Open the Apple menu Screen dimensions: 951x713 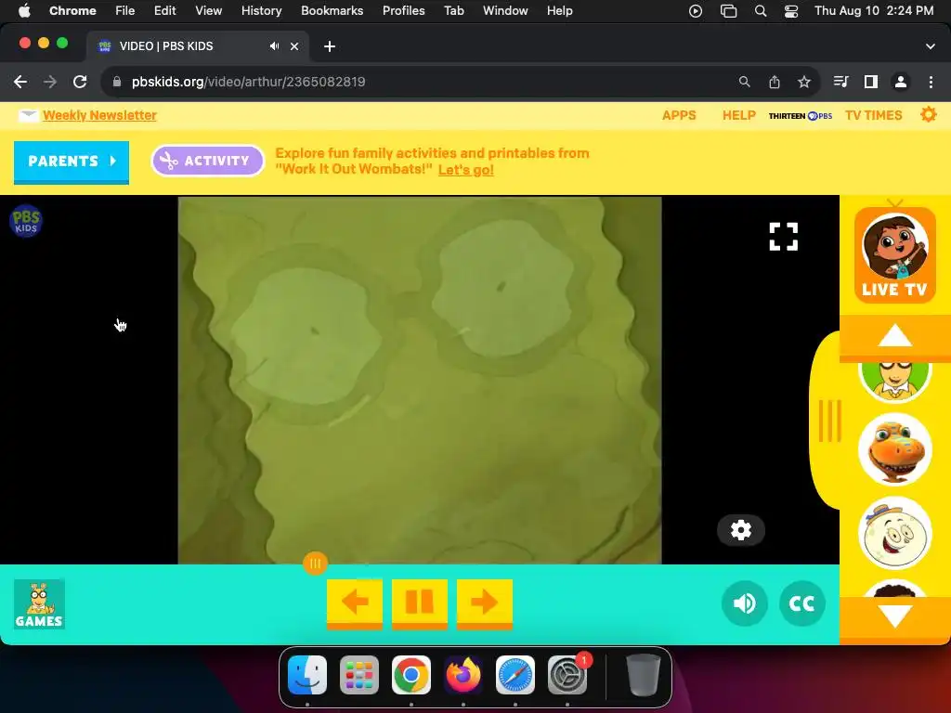click(x=24, y=11)
